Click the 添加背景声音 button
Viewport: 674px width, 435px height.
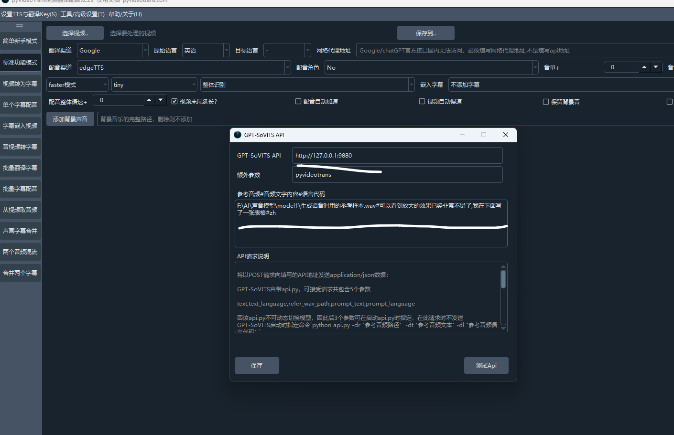[x=70, y=119]
